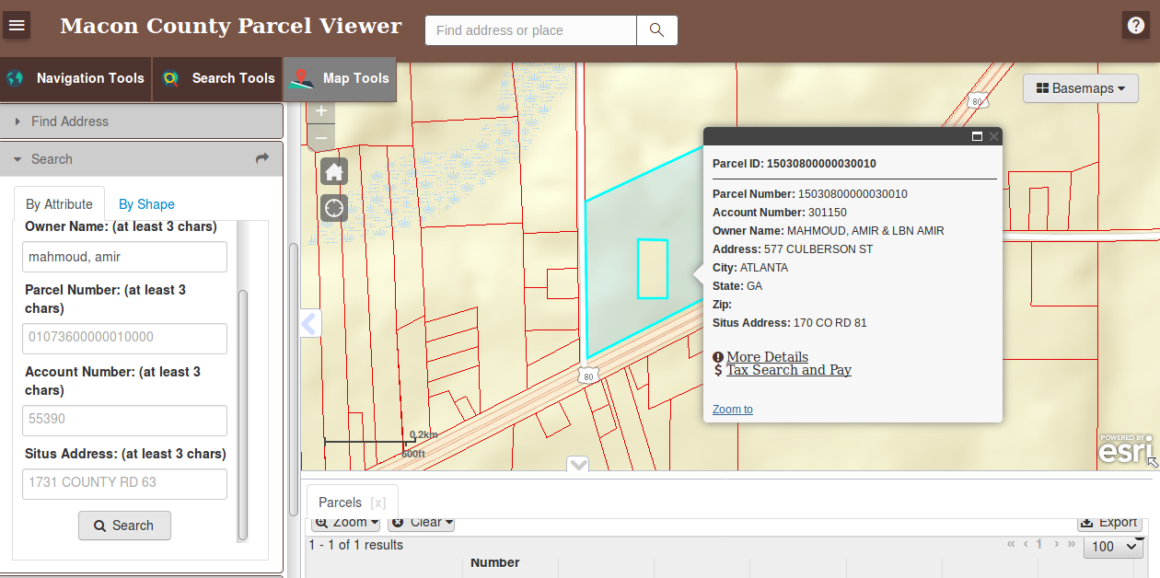This screenshot has height=578, width=1160.
Task: Open the help question mark
Action: coord(1135,25)
